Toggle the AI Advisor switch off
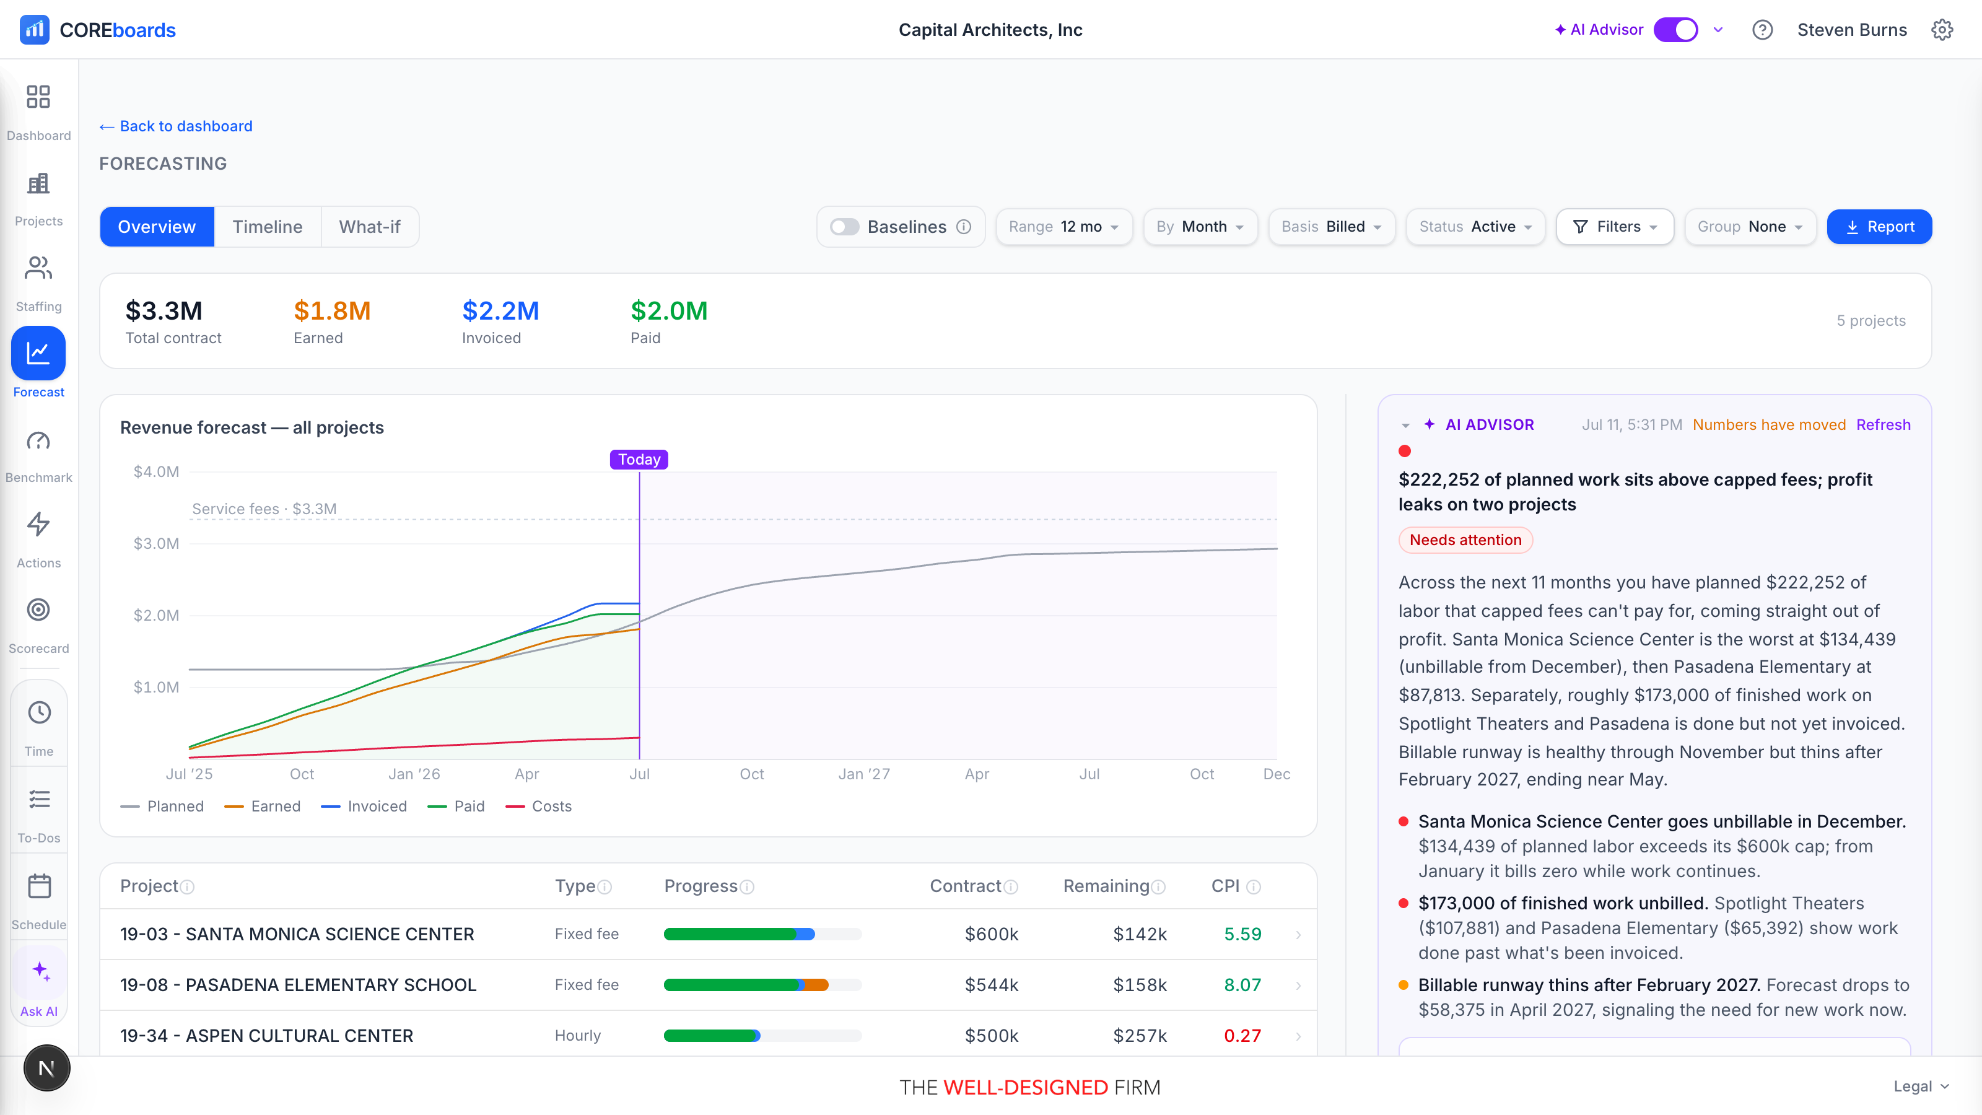The height and width of the screenshot is (1115, 1982). 1676,30
